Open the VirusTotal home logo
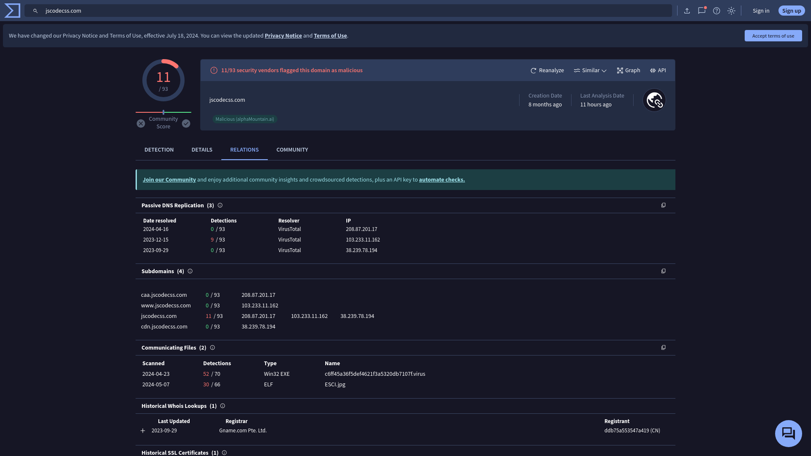This screenshot has height=456, width=811. coord(12,11)
